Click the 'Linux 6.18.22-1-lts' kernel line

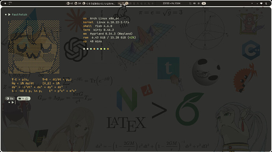[x=113, y=22]
